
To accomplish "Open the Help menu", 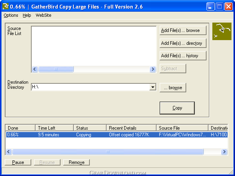I will 27,15.
